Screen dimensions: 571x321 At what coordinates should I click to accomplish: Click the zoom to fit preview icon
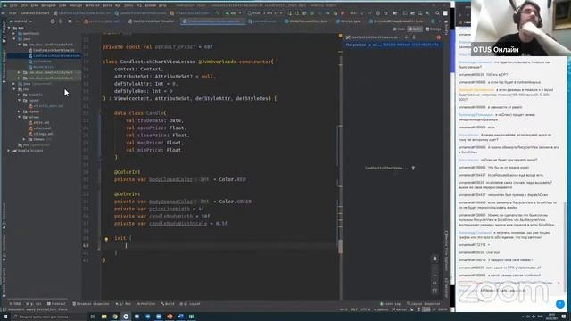point(434,291)
